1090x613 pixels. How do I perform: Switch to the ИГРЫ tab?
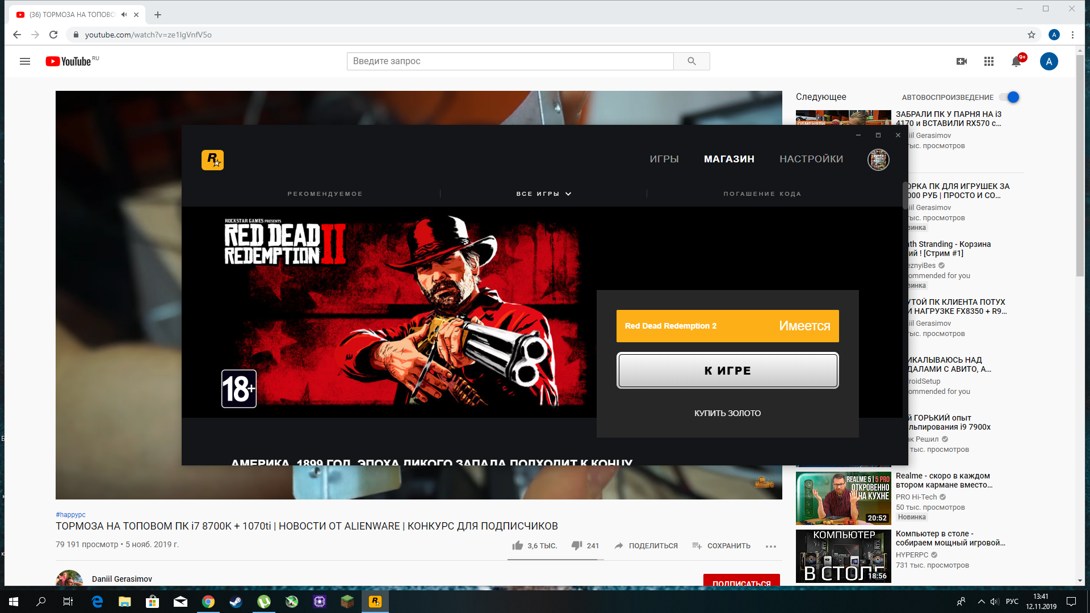pos(664,159)
